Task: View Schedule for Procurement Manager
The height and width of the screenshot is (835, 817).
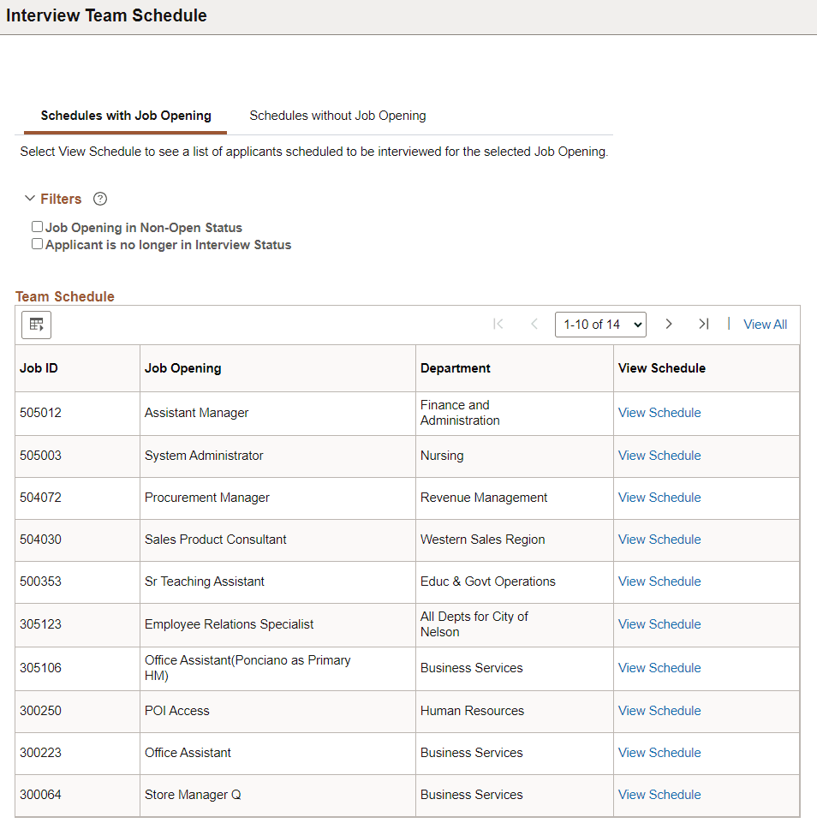Action: 659,498
